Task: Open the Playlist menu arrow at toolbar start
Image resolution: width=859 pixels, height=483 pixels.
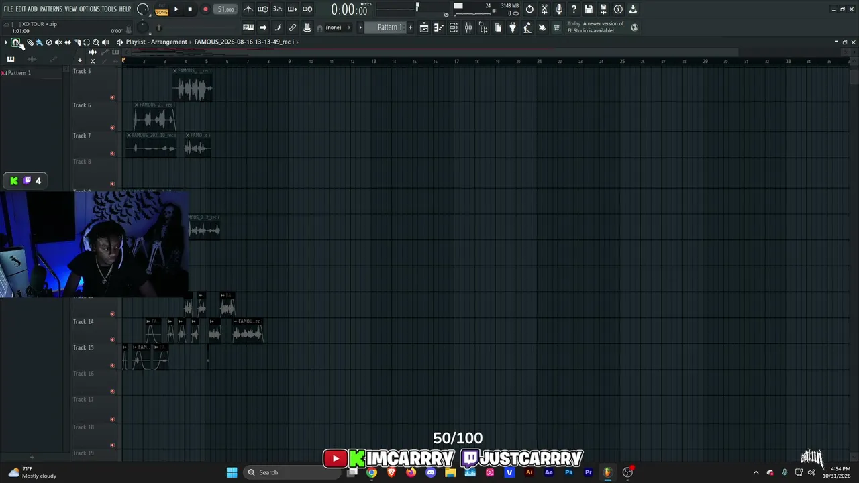Action: point(6,42)
